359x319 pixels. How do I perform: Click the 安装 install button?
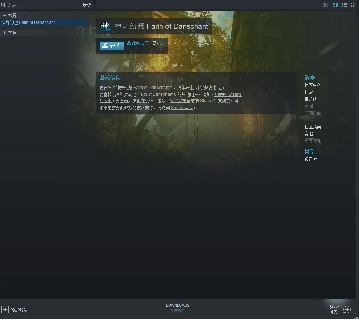click(x=111, y=46)
